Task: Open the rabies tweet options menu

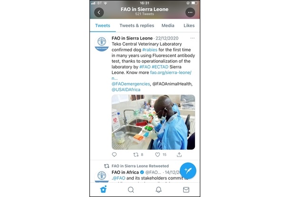Action: point(192,38)
